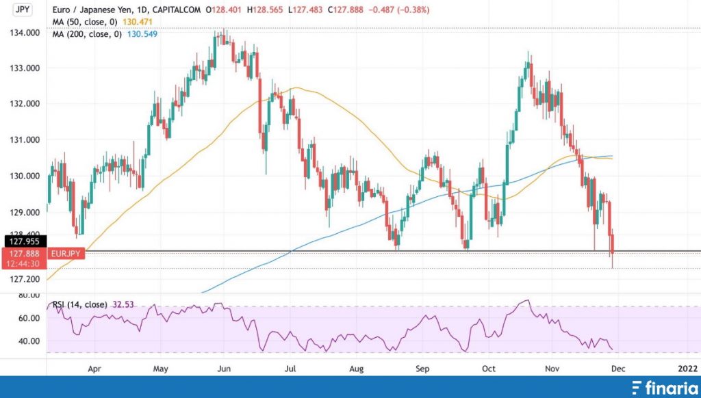Click the 127.200 price axis label
The height and width of the screenshot is (398, 701).
(25, 279)
